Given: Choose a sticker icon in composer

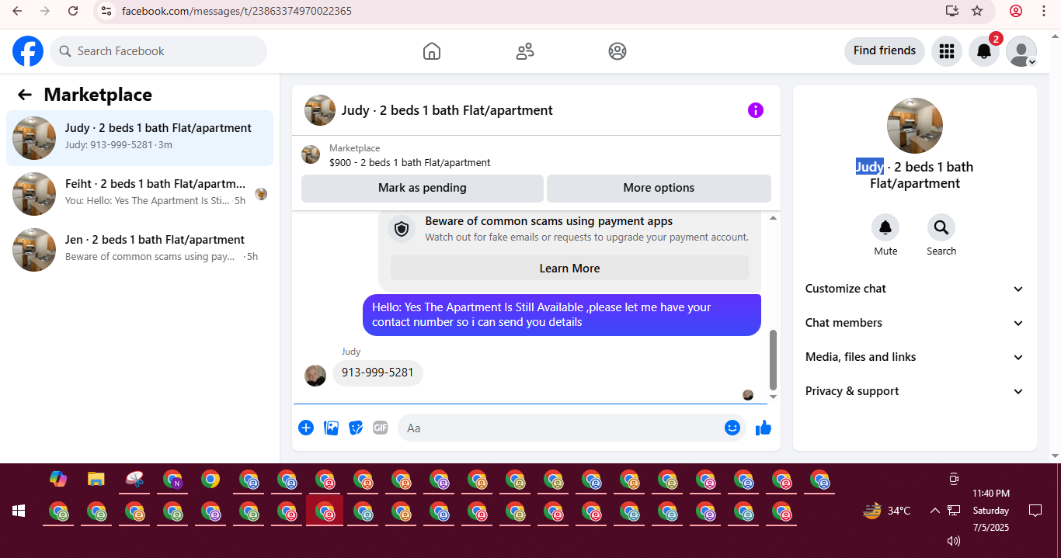Looking at the screenshot, I should pos(356,428).
